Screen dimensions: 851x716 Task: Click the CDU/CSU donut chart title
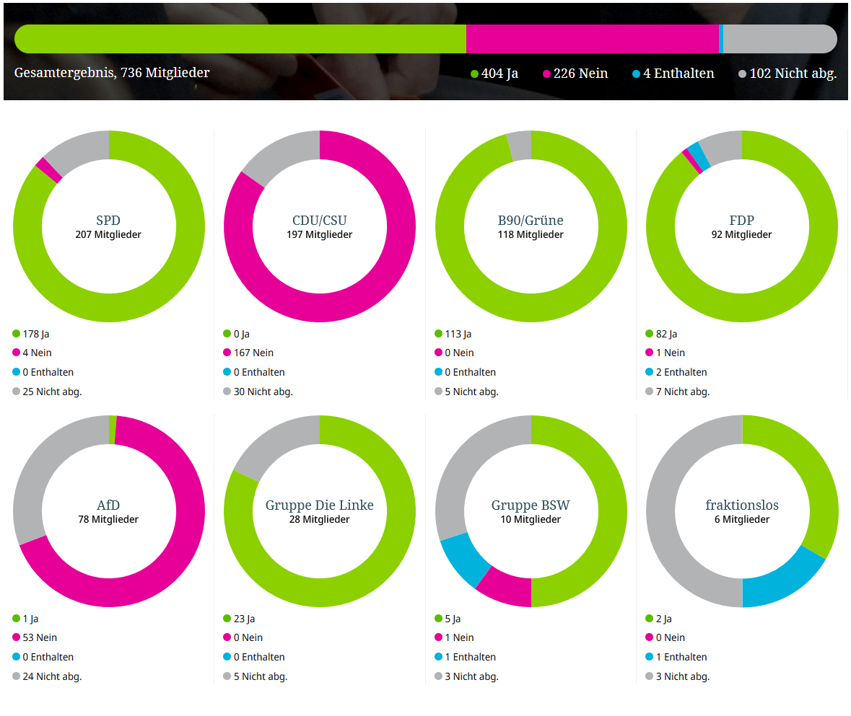320,220
